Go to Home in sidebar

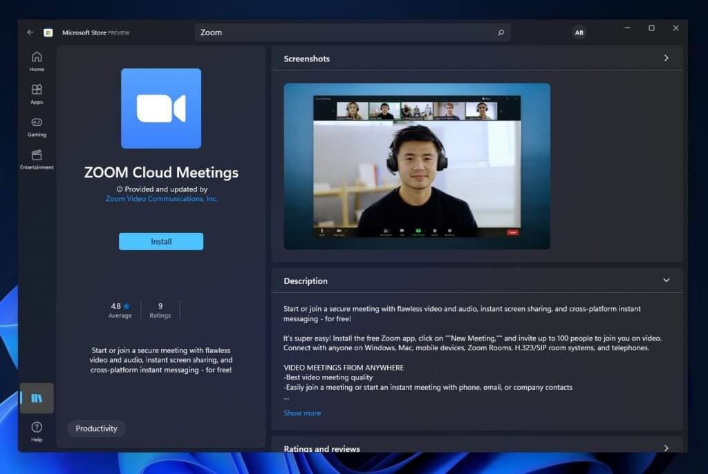point(37,61)
